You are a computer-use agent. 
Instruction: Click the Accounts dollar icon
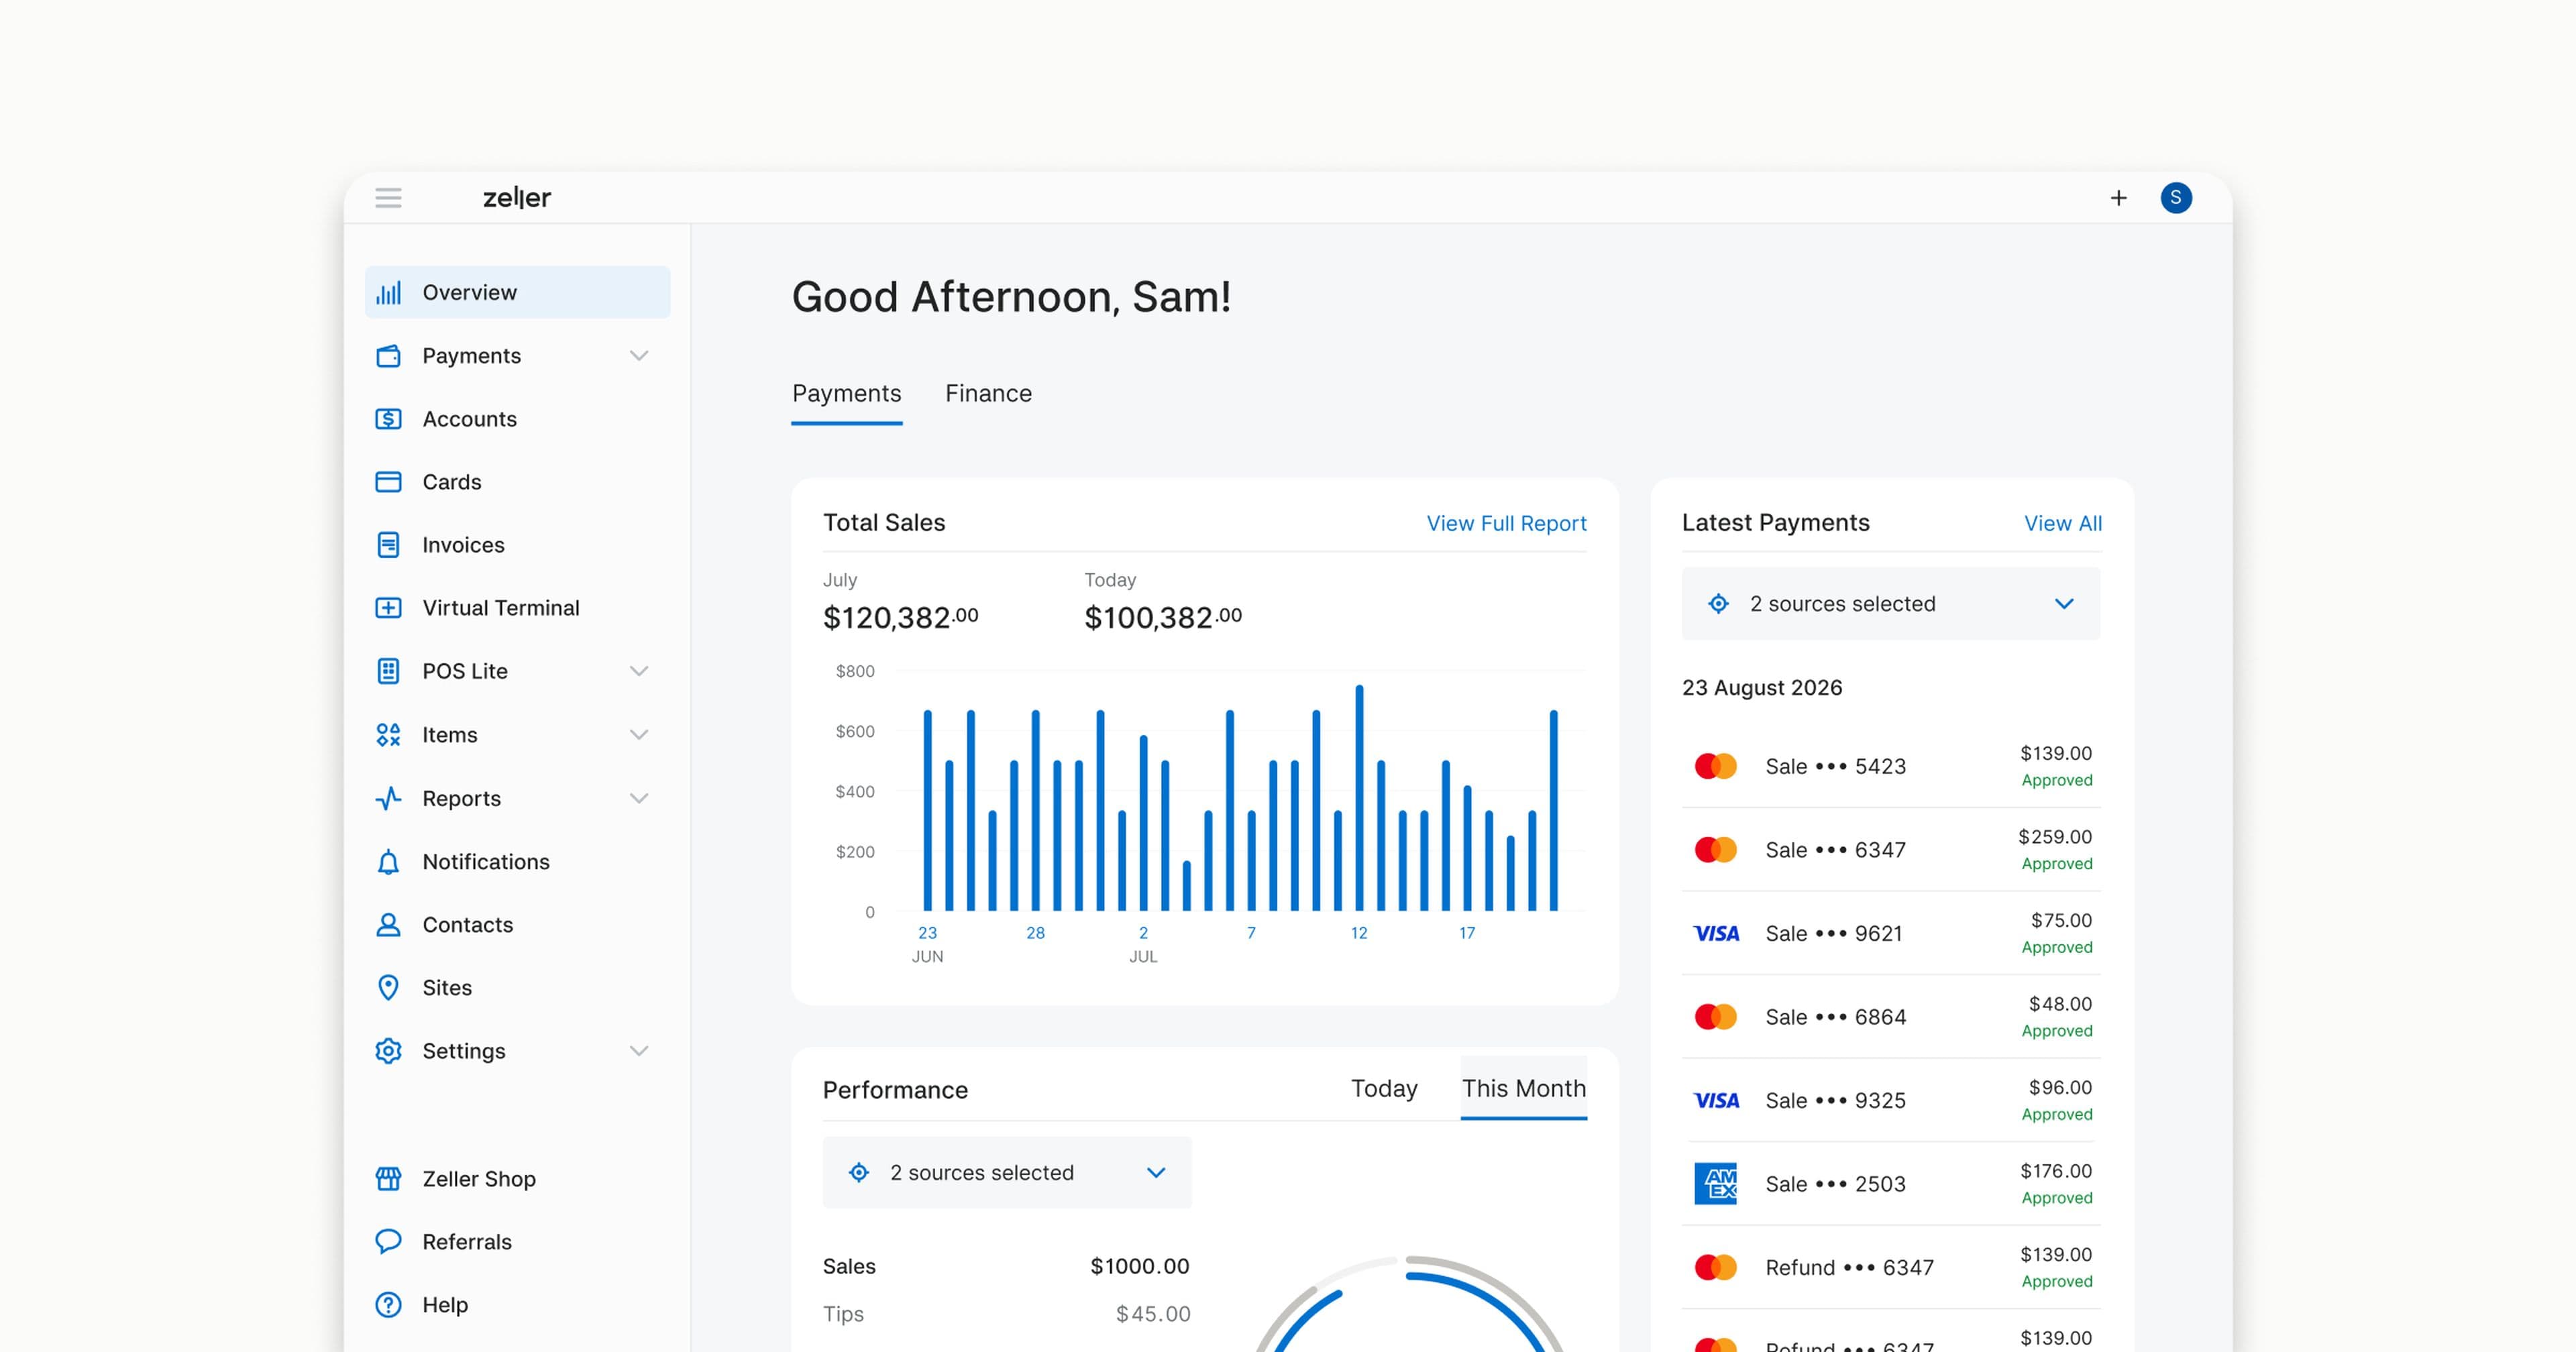(x=388, y=419)
